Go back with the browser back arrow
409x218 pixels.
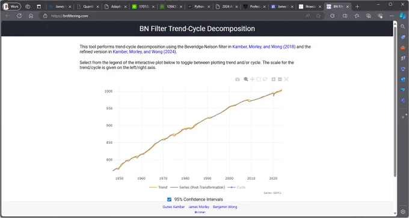tap(8, 16)
